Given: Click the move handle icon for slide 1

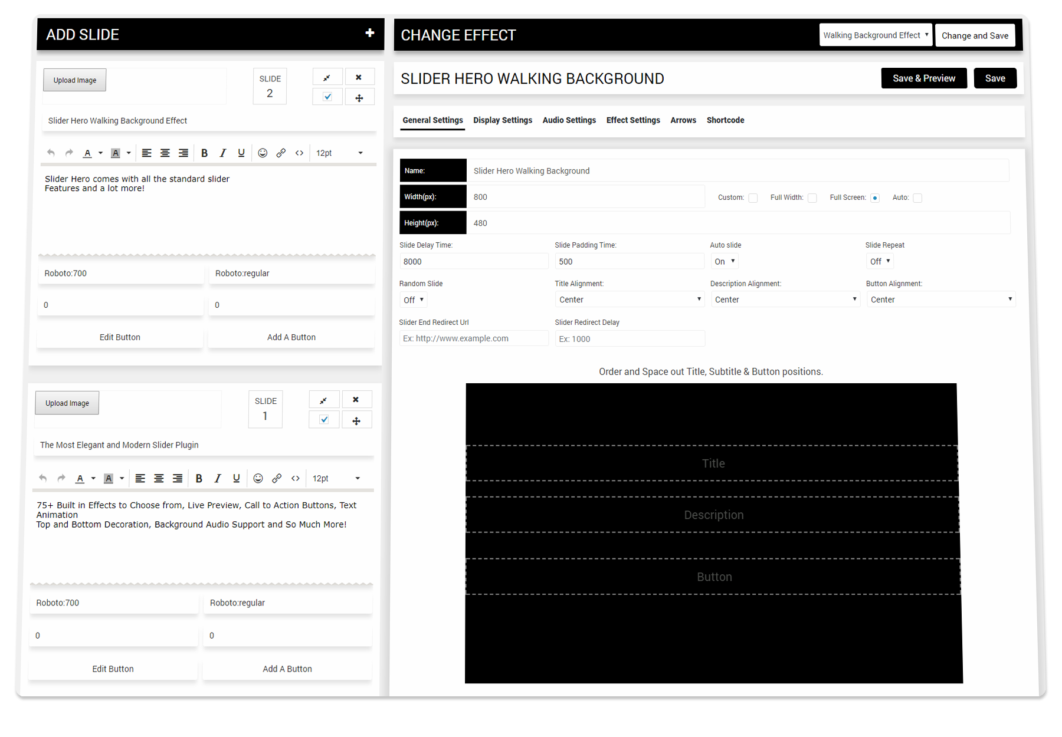Looking at the screenshot, I should (x=356, y=420).
